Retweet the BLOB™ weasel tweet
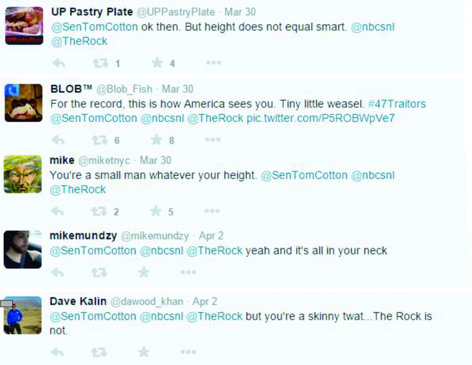Screen dimensions: 472x365 pos(100,140)
